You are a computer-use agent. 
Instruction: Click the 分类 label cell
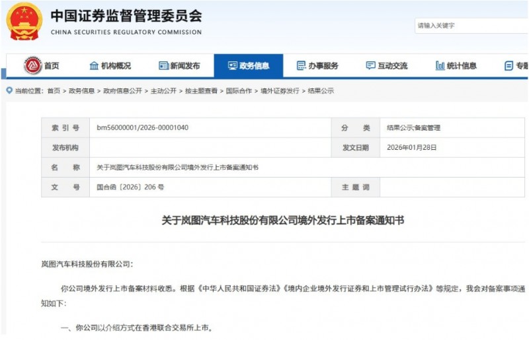point(356,127)
